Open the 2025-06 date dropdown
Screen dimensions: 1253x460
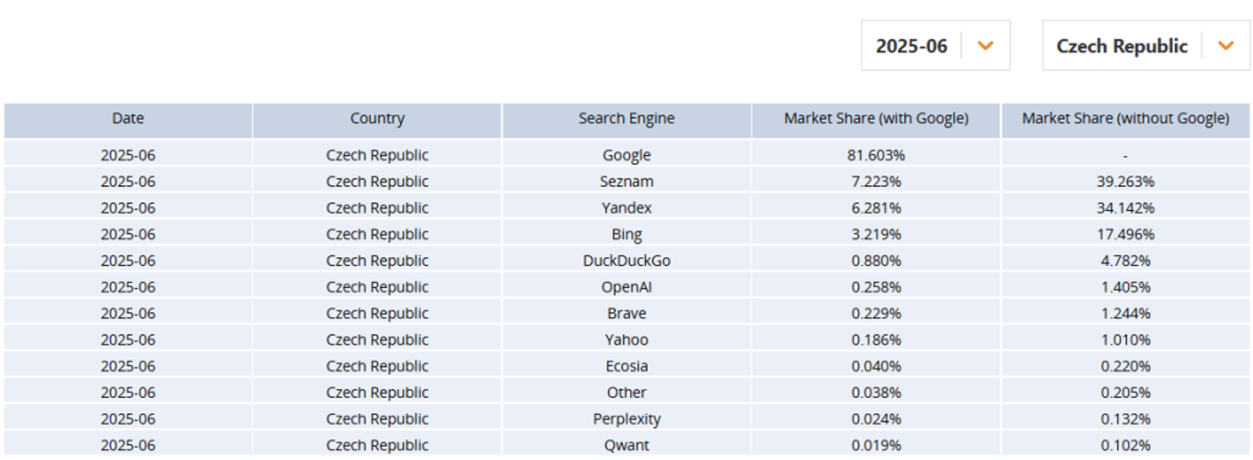point(935,46)
